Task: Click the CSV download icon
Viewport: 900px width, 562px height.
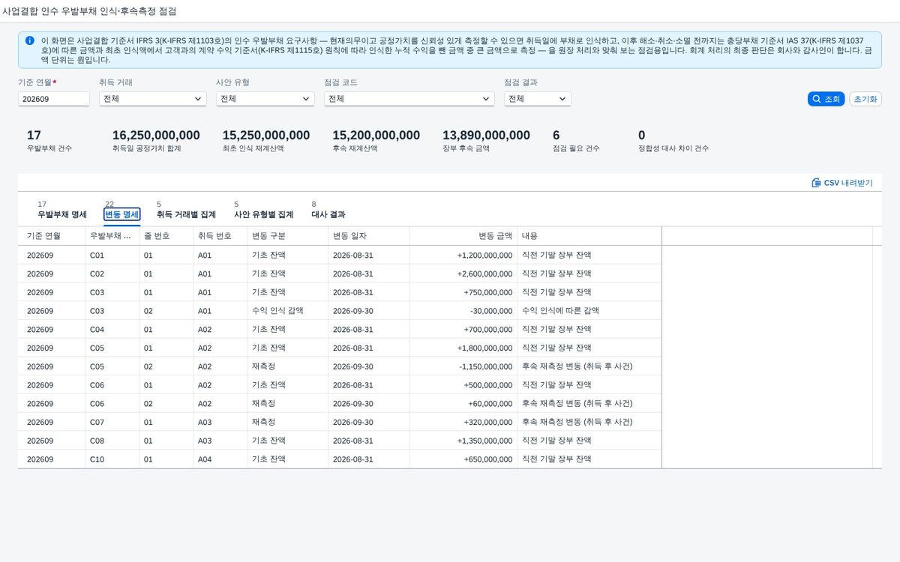Action: (x=816, y=183)
